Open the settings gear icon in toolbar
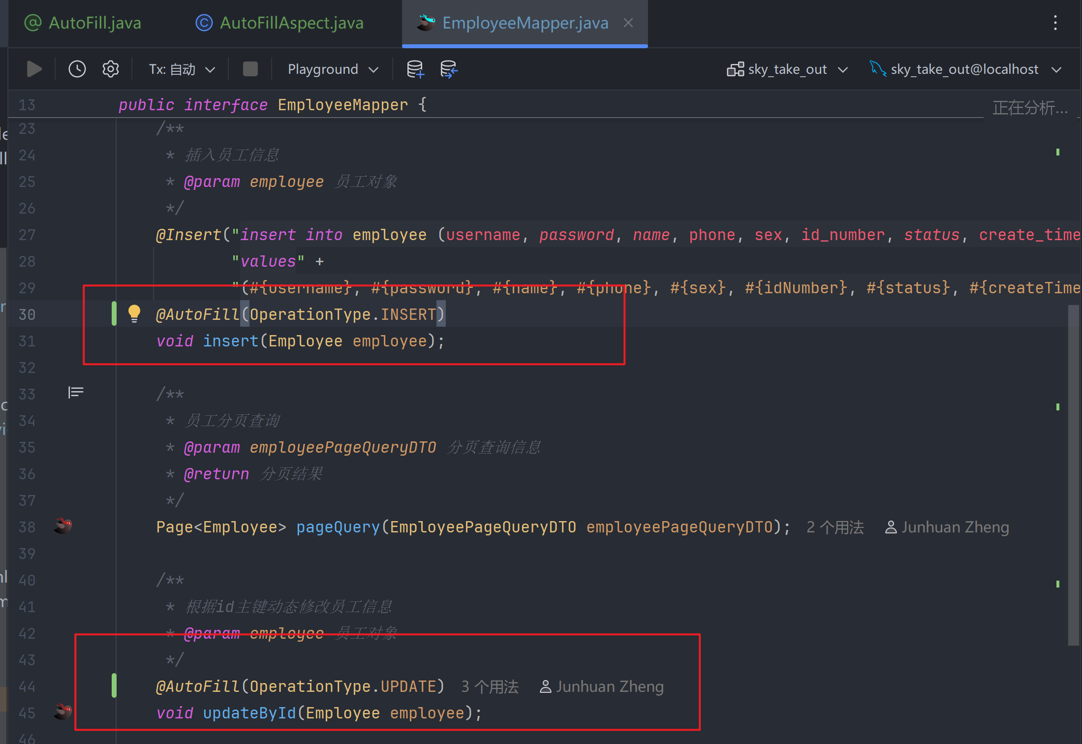Screen dimensions: 1082x744 pyautogui.click(x=111, y=69)
